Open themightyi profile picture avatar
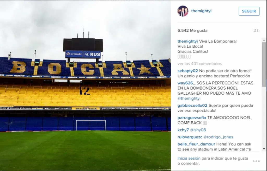Viewport: 267px width, 171px height. (183, 11)
